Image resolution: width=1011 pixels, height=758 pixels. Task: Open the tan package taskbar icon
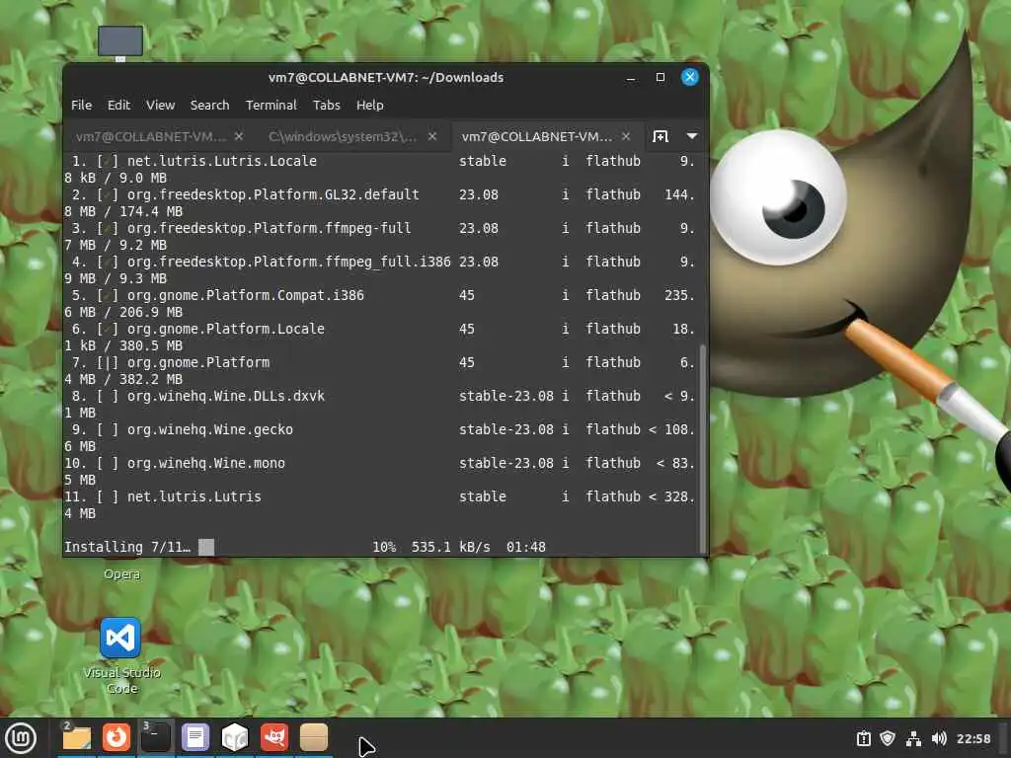pos(314,737)
